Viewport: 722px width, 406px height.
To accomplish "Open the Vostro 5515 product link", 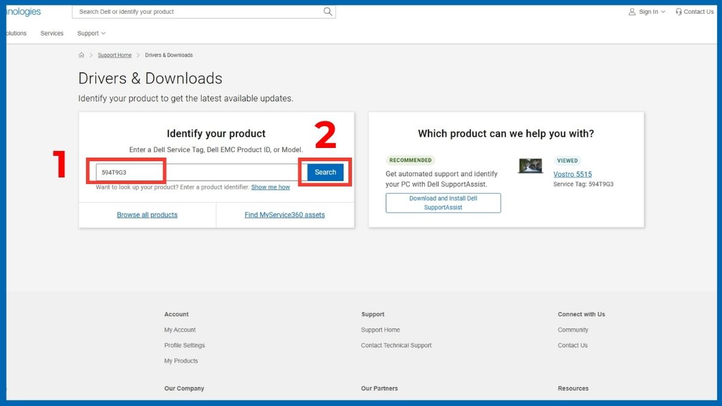I will click(572, 174).
